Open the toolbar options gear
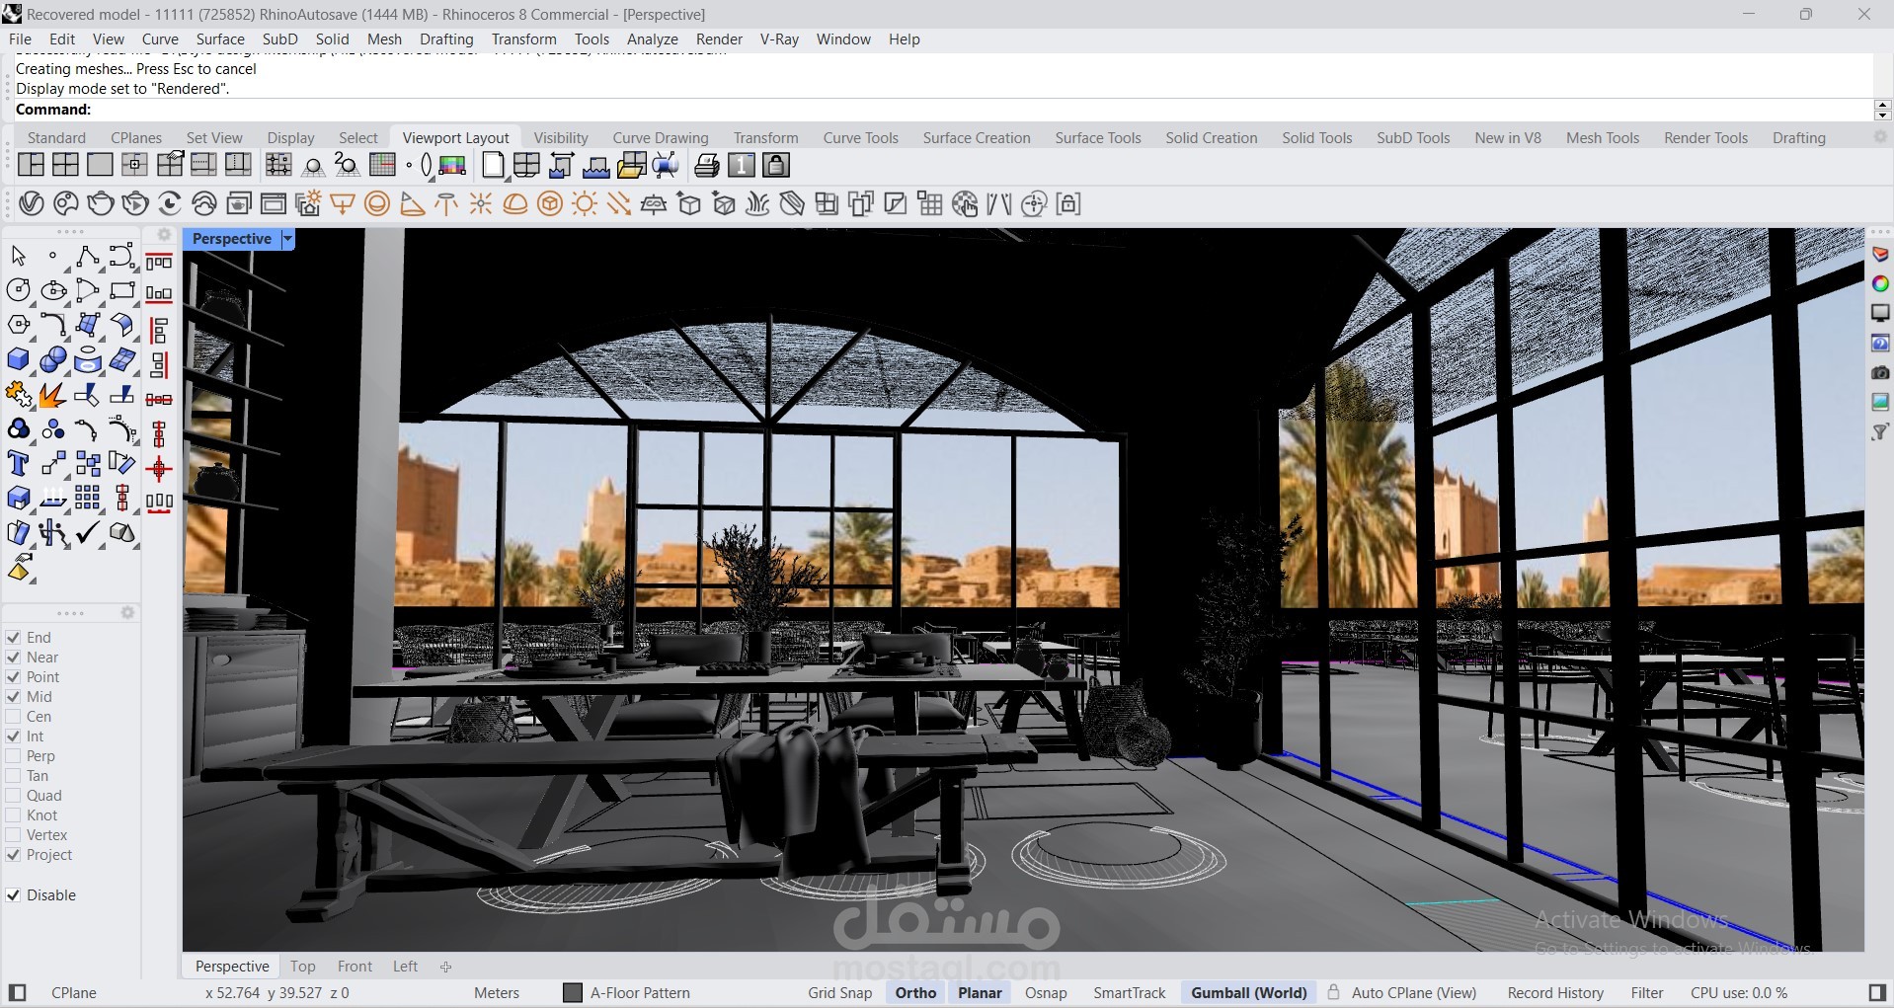This screenshot has height=1008, width=1894. click(1880, 137)
